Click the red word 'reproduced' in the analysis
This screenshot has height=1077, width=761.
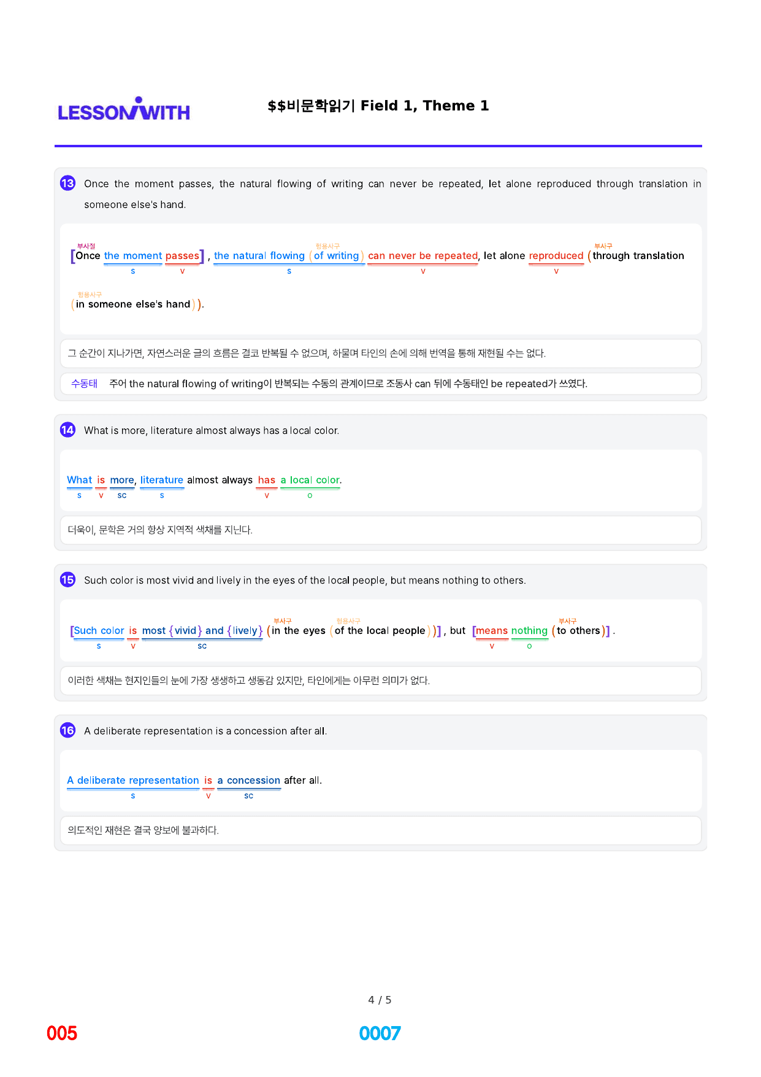click(x=556, y=256)
